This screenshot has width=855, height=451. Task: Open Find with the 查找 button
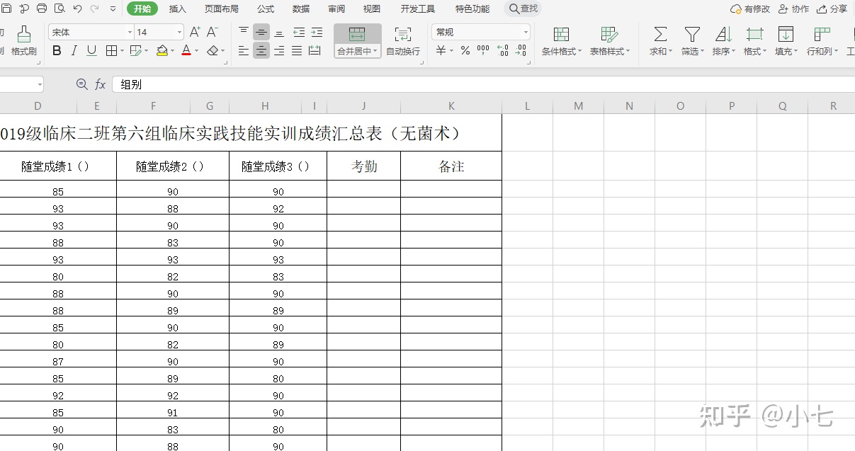click(x=523, y=8)
